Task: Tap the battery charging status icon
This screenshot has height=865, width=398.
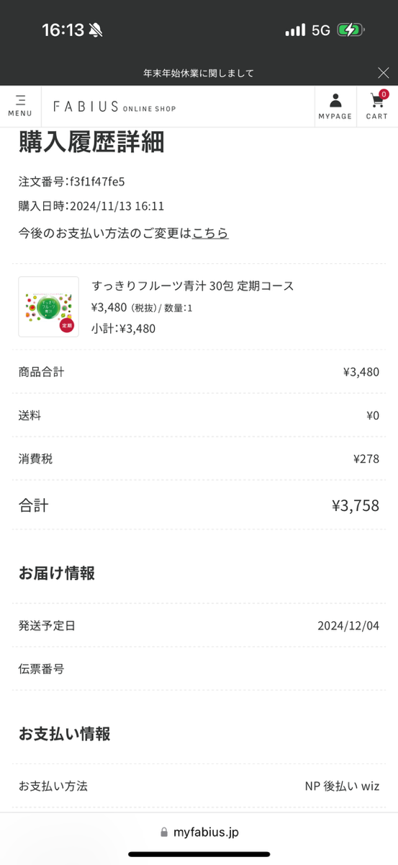Action: [x=351, y=30]
